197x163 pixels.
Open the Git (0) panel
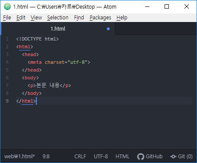[185, 157]
